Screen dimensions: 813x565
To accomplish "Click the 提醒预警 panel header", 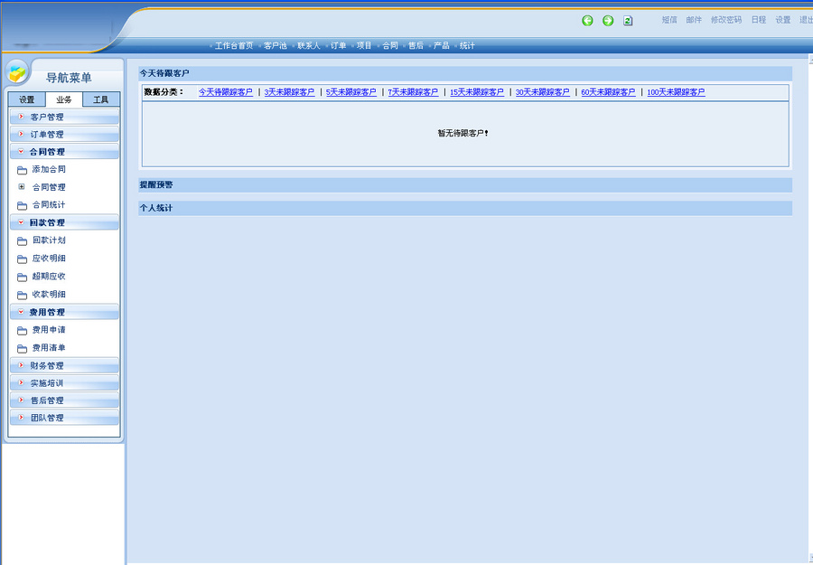I will coord(158,184).
